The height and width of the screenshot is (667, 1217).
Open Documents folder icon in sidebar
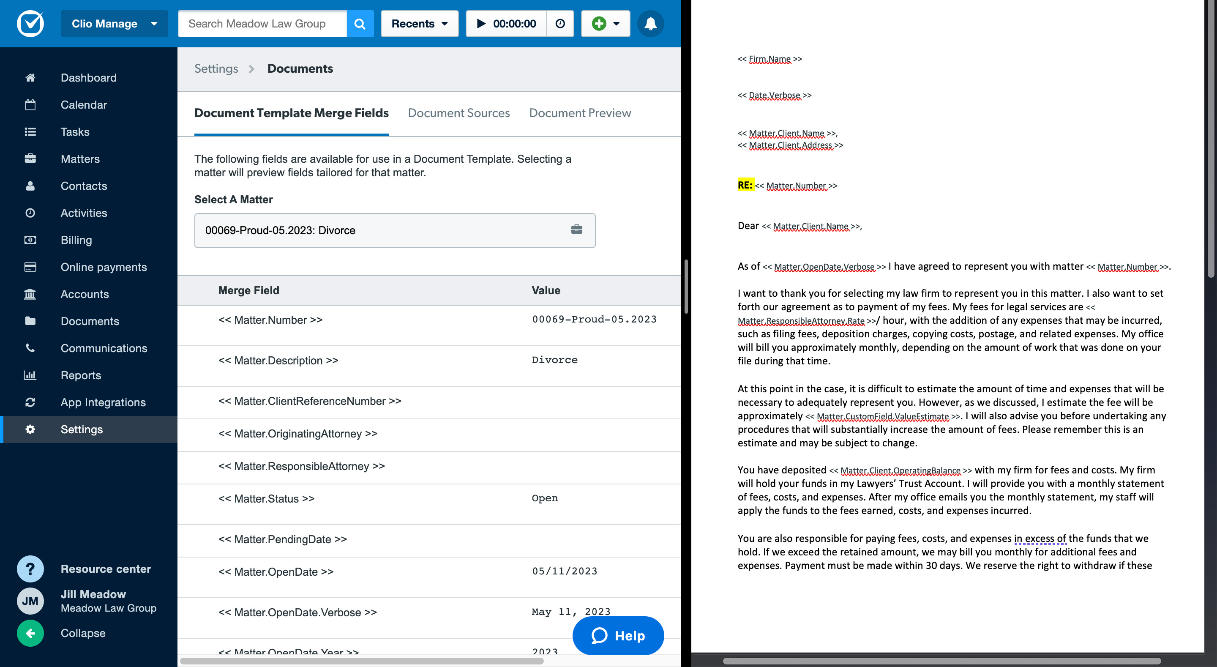30,321
